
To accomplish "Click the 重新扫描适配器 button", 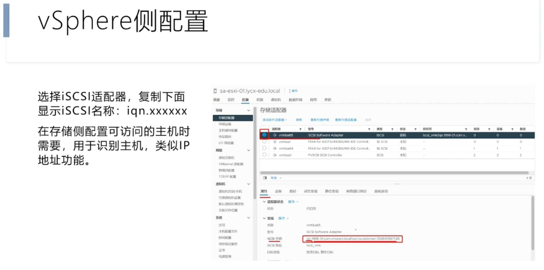I will (346, 120).
